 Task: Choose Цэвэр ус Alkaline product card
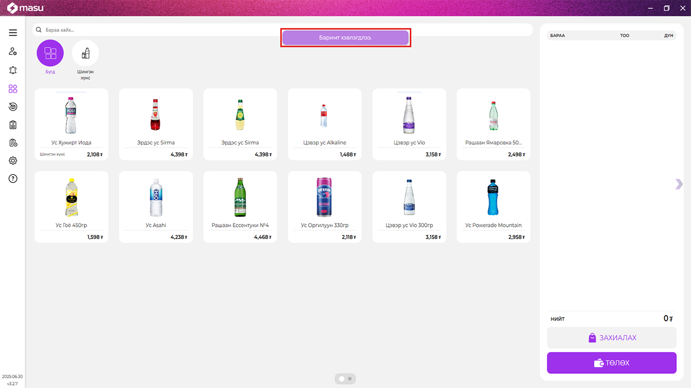pos(324,124)
